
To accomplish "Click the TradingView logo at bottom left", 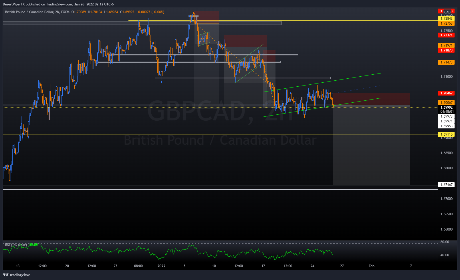I will (16, 275).
